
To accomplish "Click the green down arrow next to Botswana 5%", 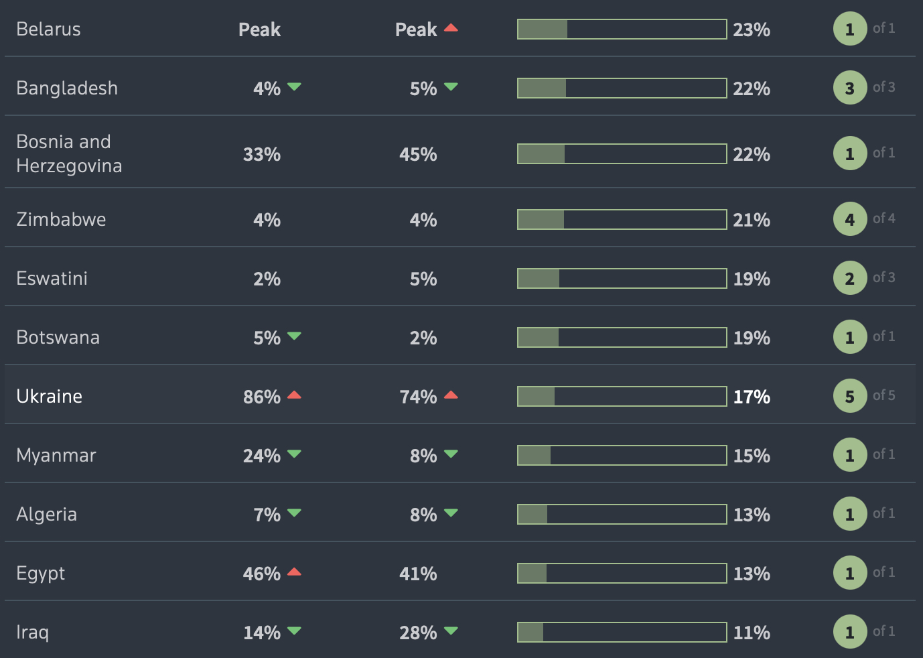I will click(294, 336).
